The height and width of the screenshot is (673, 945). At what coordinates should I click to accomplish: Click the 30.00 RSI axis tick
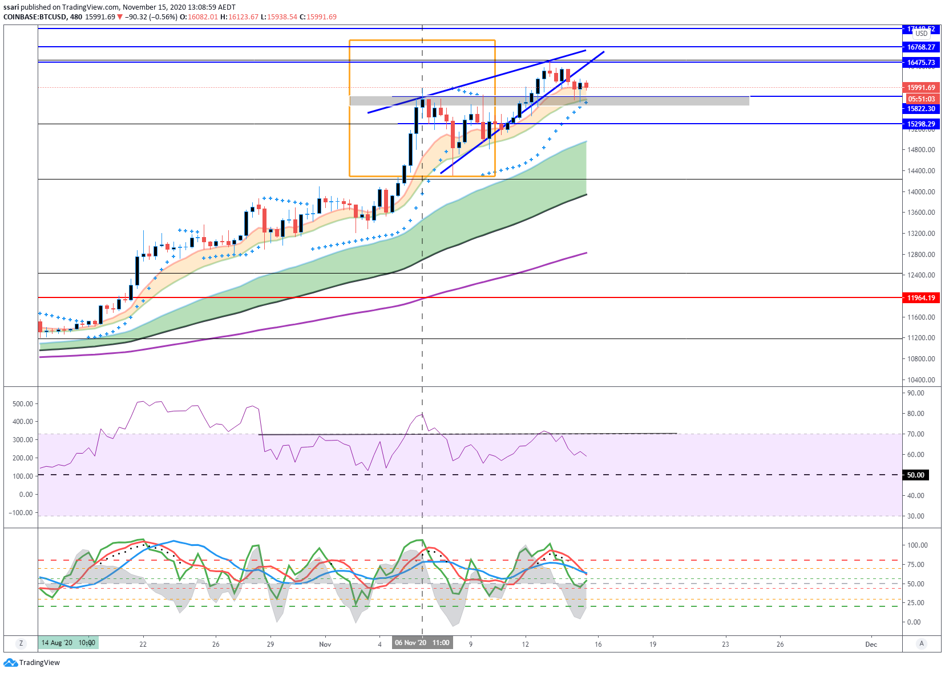tap(916, 516)
